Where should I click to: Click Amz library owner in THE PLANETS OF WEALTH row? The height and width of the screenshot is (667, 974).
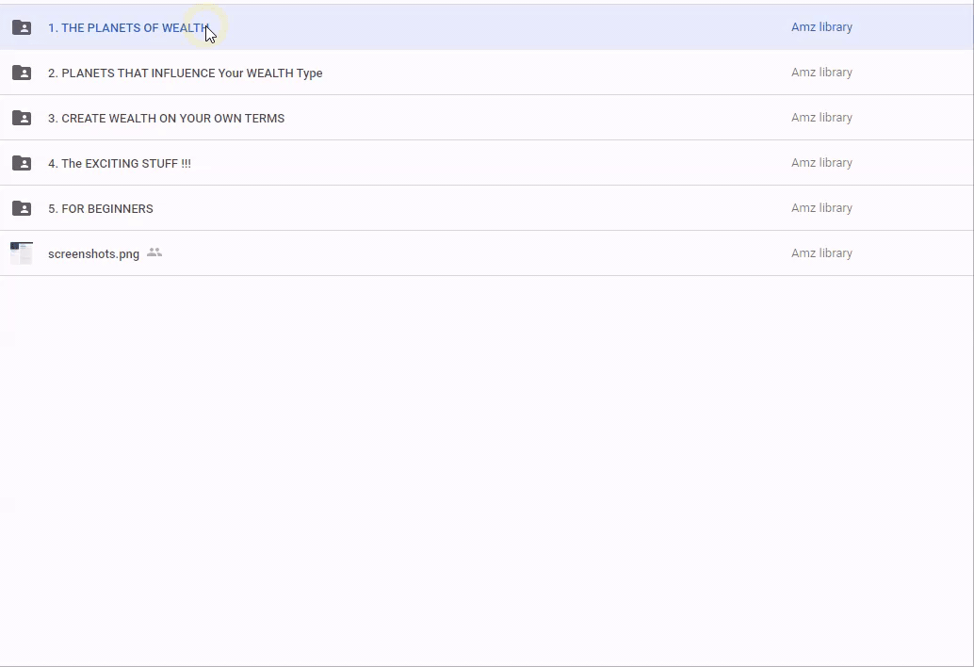point(821,27)
